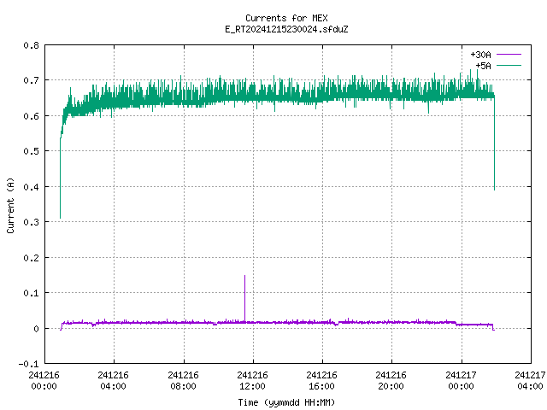Click the chart title 'Currents for MEX'
The width and height of the screenshot is (547, 410).
coord(286,18)
